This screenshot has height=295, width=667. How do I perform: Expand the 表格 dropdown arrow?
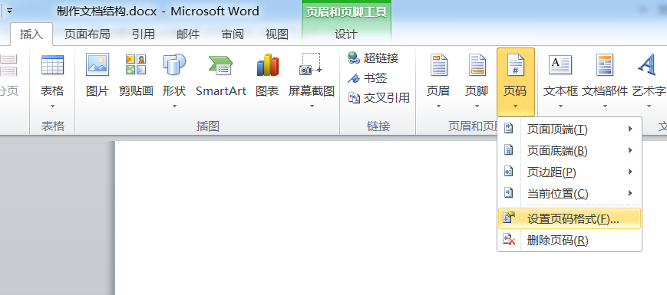(52, 106)
